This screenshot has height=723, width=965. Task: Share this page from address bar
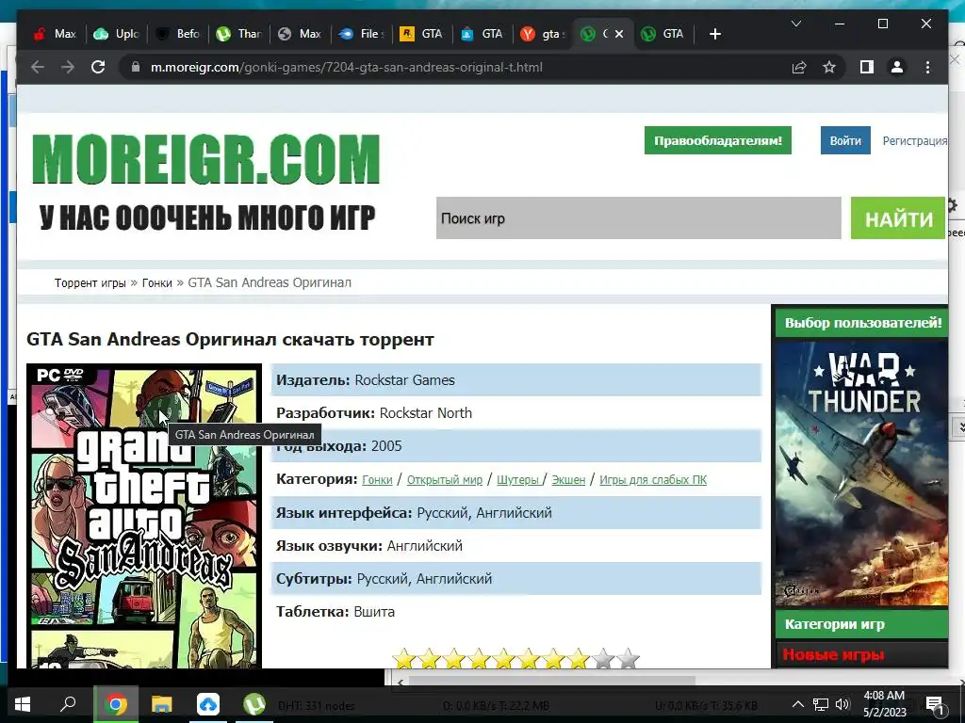click(799, 67)
